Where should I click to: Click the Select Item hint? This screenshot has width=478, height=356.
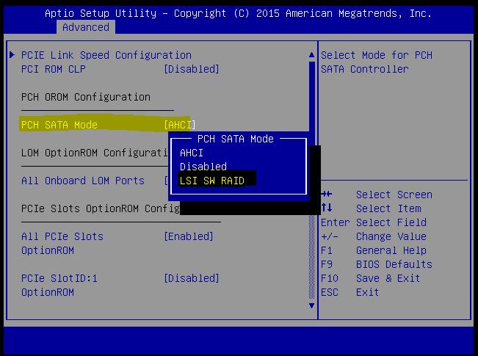coord(388,208)
